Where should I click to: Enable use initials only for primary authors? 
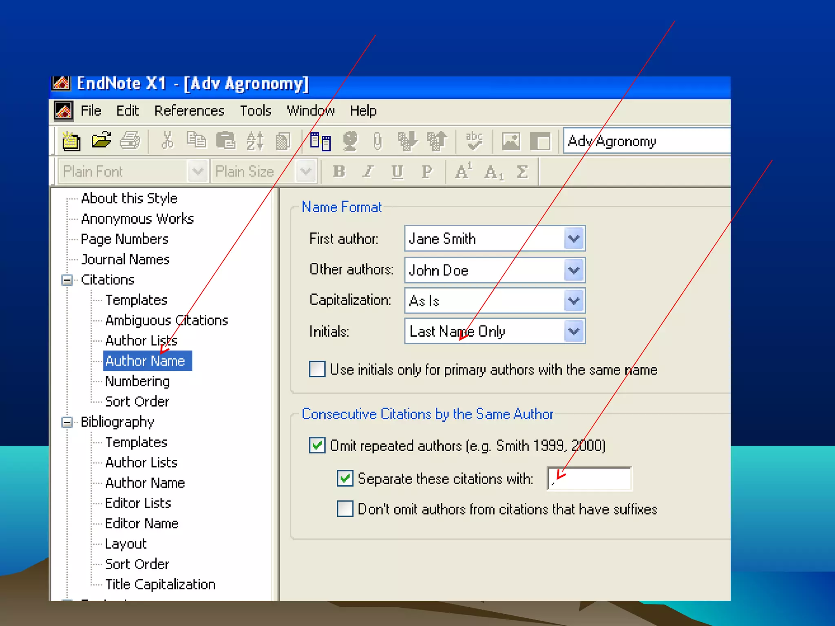[317, 369]
